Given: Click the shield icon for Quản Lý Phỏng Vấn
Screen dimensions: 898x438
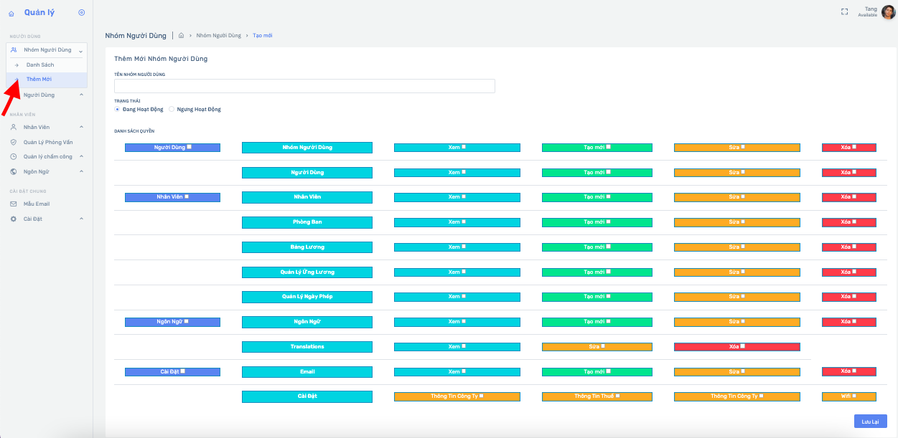Looking at the screenshot, I should tap(13, 142).
